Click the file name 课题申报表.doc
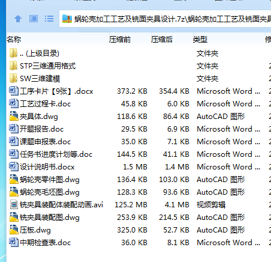The image size is (271, 262). point(46,142)
